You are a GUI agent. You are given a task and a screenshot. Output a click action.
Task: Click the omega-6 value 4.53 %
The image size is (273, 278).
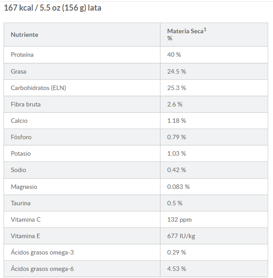[176, 269]
